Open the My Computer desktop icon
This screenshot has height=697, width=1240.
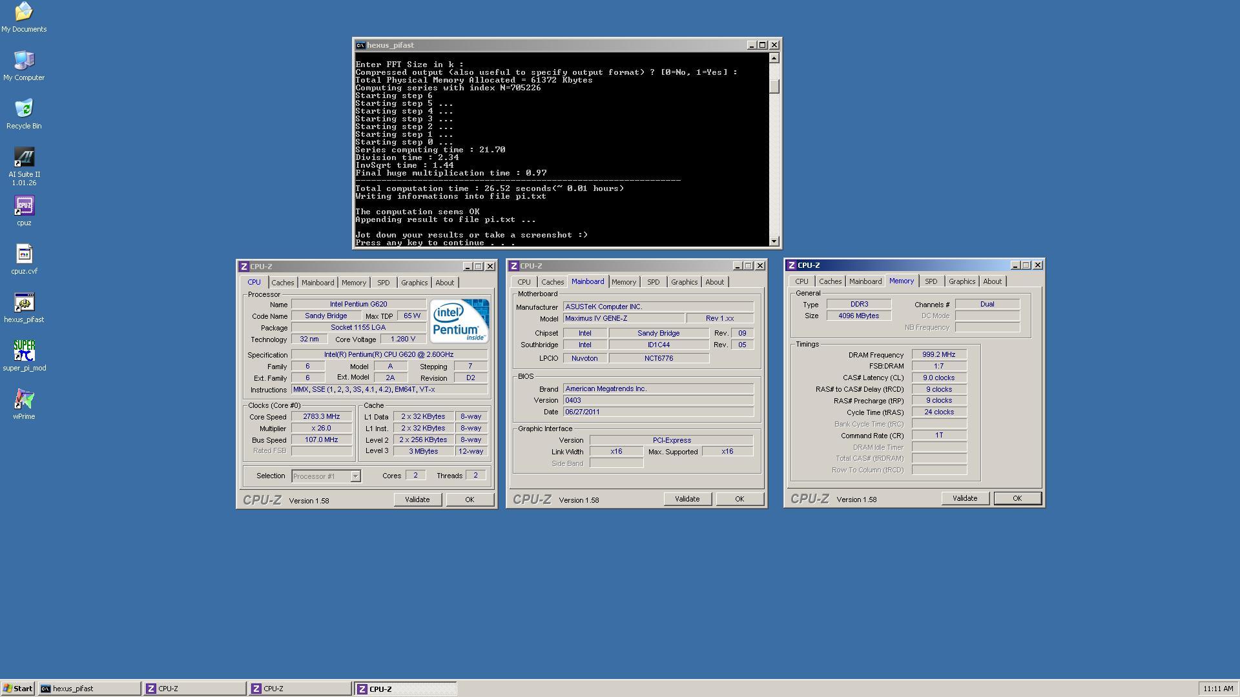coord(24,66)
